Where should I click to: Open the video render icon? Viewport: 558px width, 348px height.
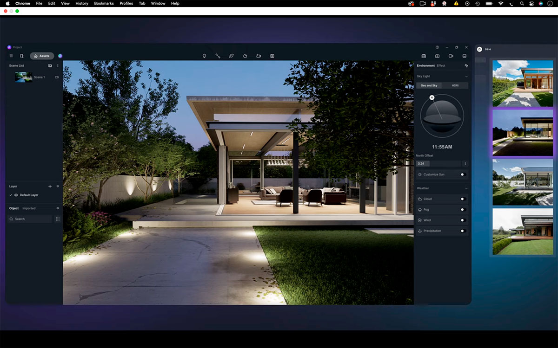coord(450,56)
